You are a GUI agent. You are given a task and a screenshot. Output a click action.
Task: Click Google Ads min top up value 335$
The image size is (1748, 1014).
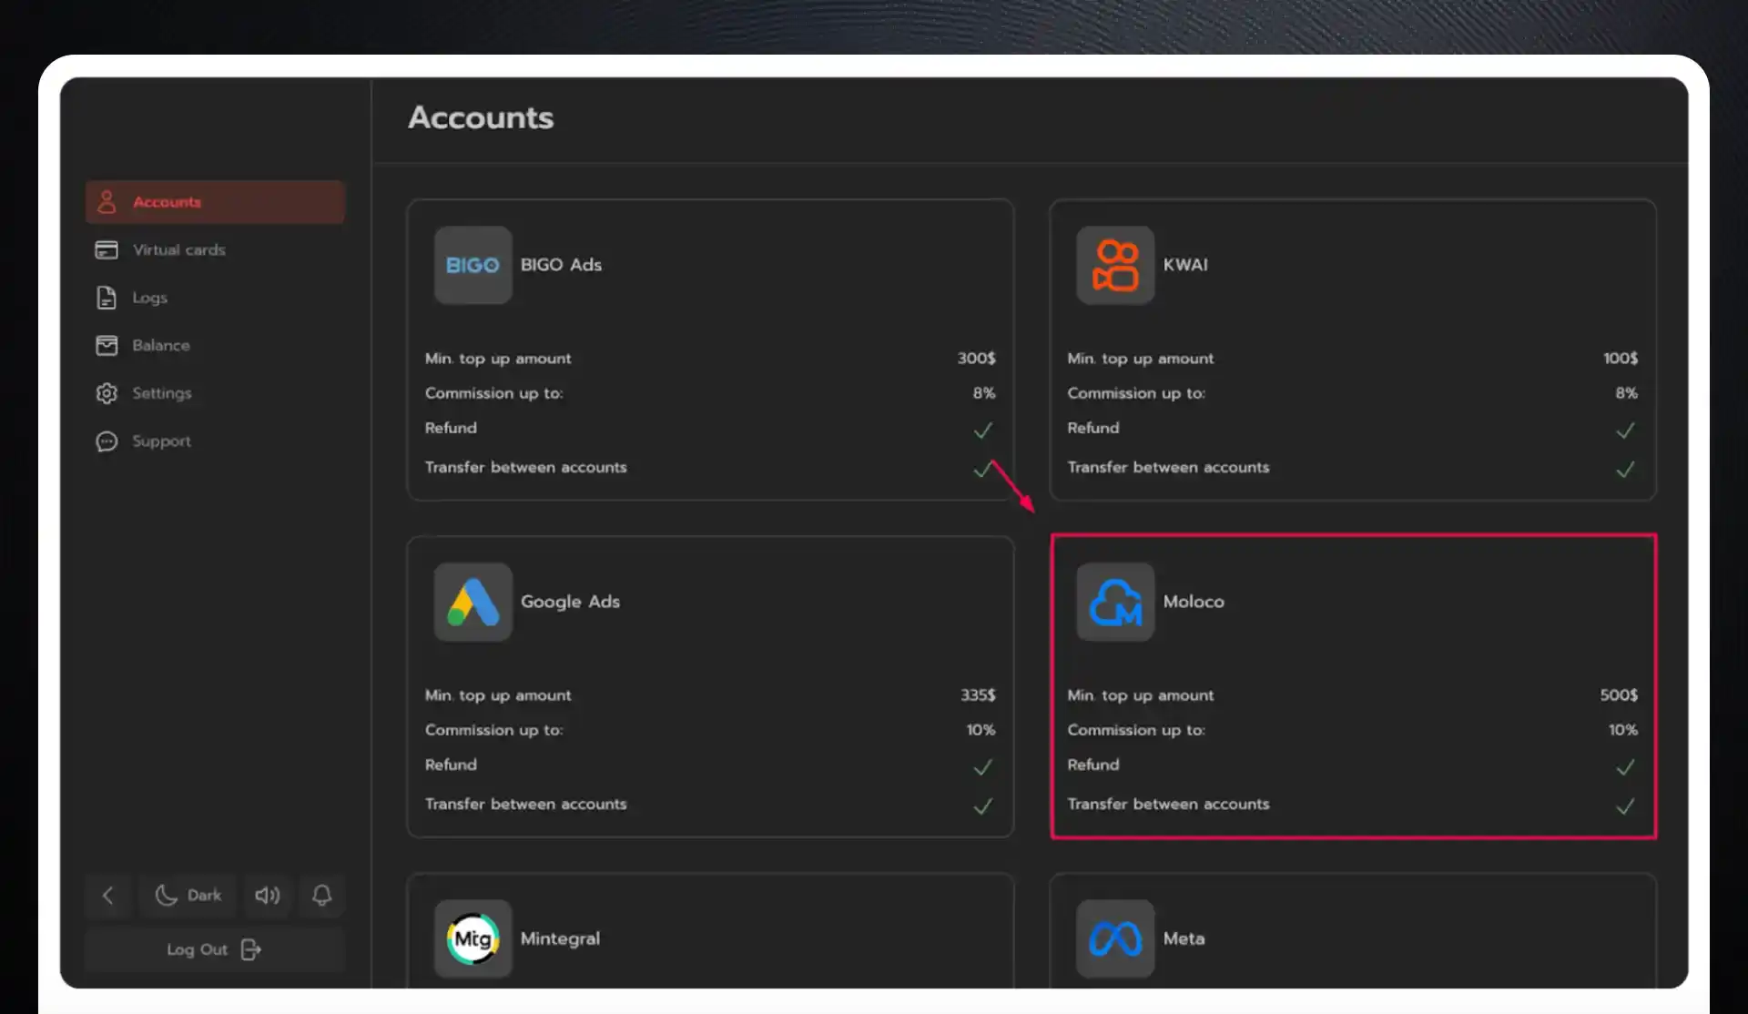pos(978,695)
